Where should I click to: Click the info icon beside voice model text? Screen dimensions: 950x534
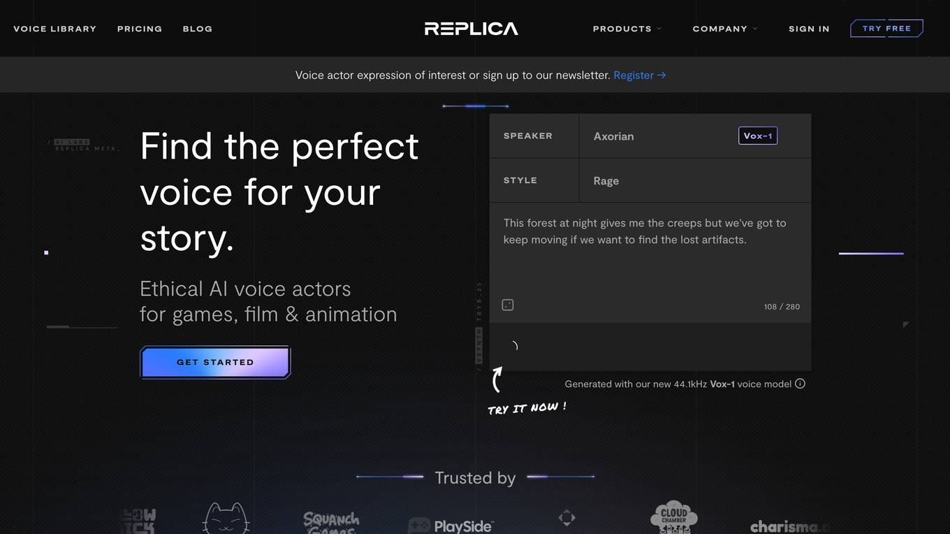[801, 384]
